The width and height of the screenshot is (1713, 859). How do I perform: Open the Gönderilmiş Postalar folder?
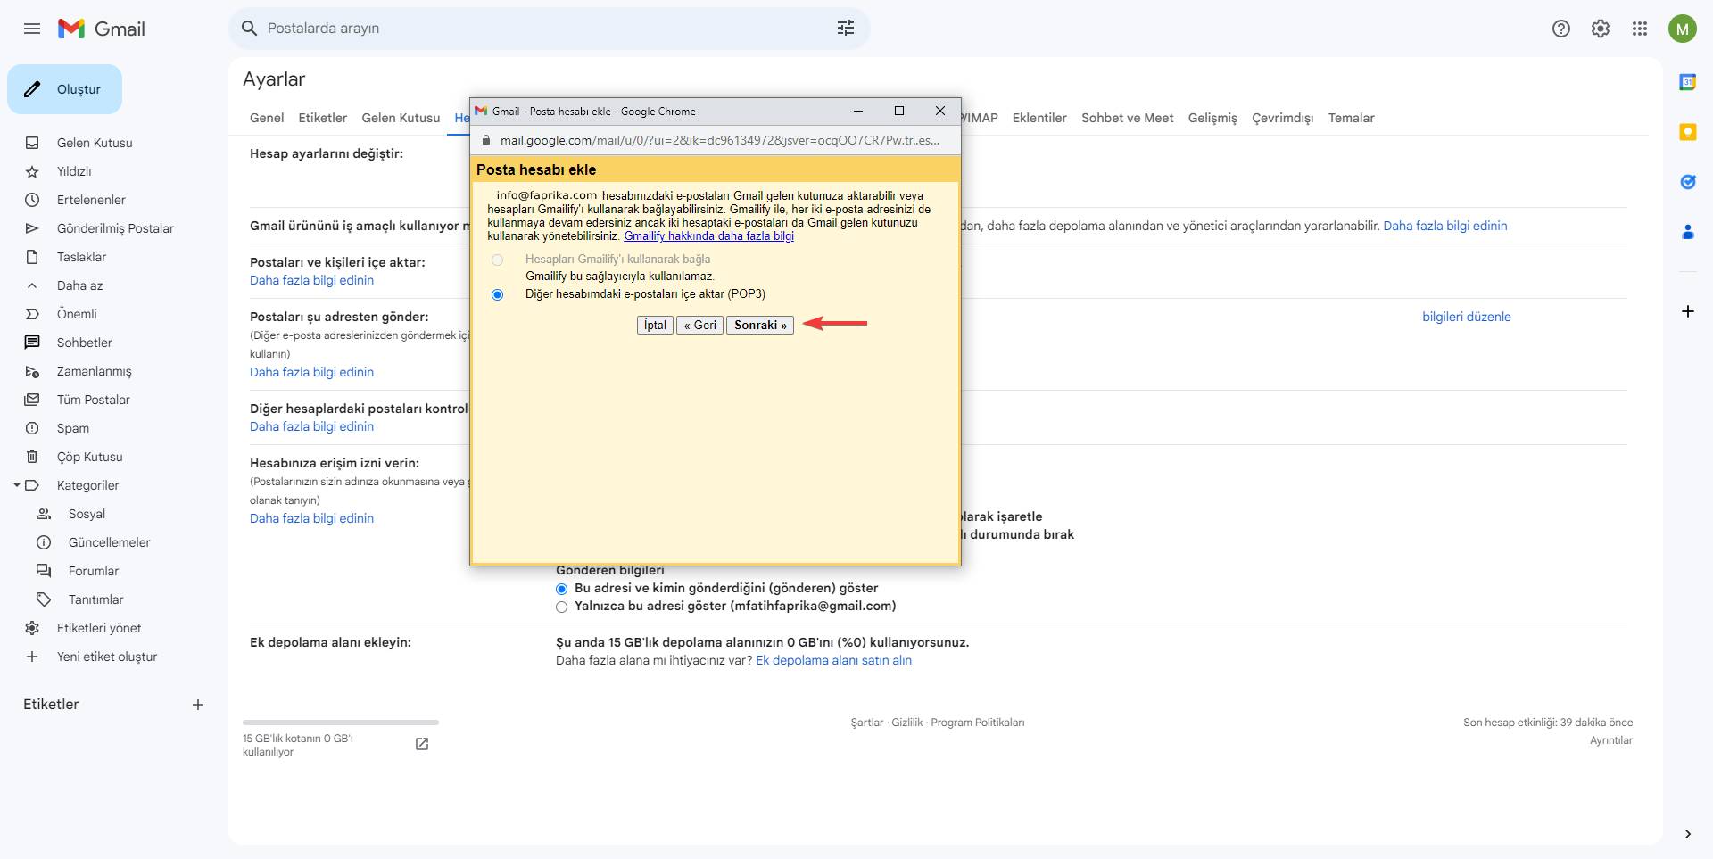coord(115,228)
